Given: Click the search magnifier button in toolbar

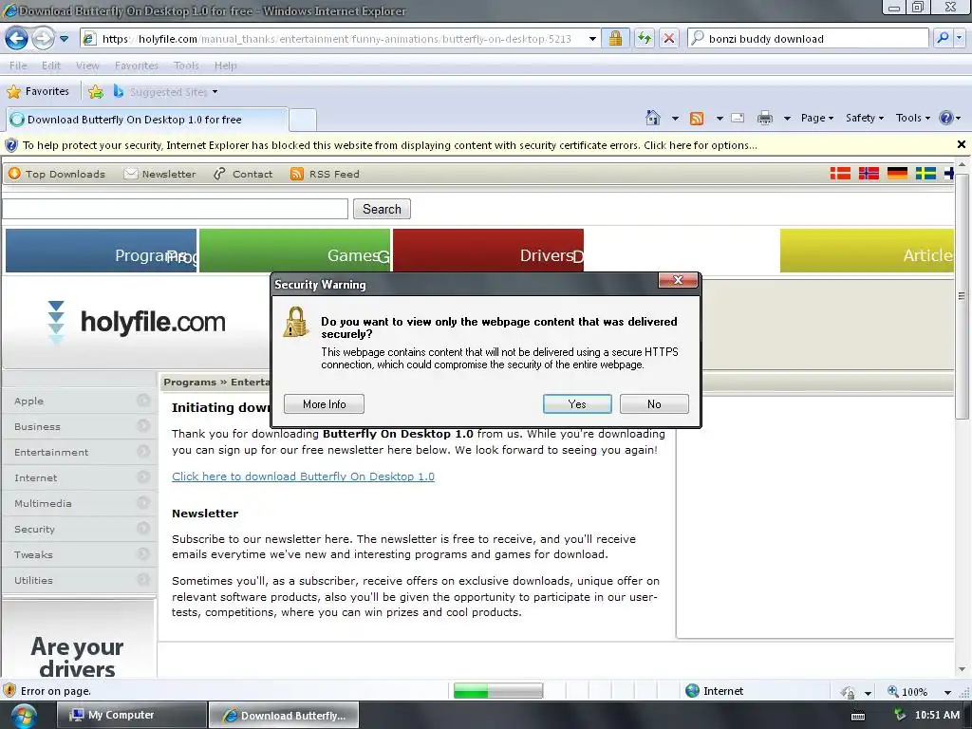Looking at the screenshot, I should (943, 38).
